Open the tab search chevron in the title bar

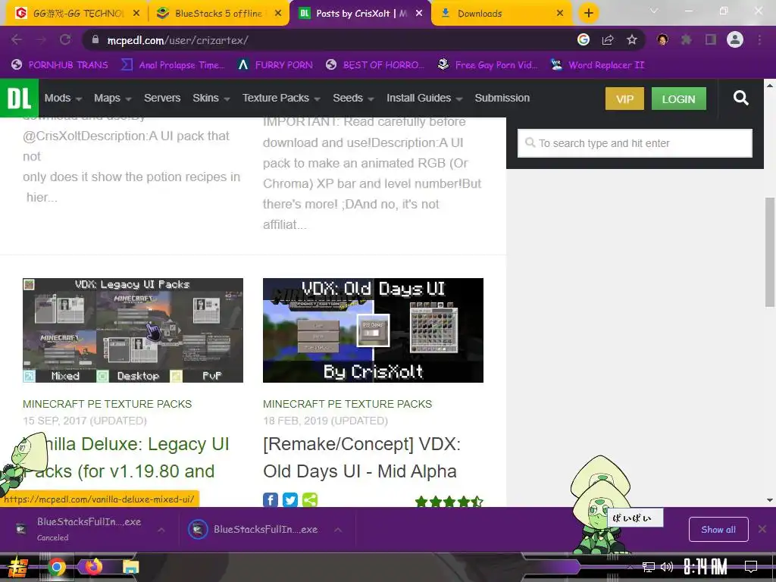tap(654, 11)
